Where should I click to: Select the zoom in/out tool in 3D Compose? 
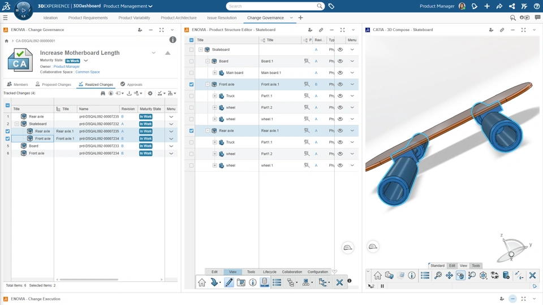(x=472, y=275)
